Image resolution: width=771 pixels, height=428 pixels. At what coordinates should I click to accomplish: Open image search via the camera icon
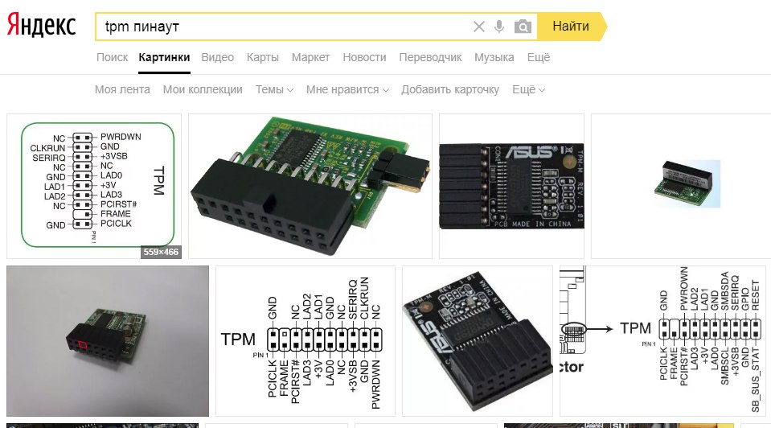(523, 27)
